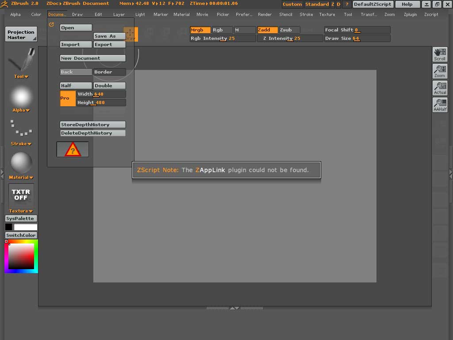Open the Projection Master panel

pos(21,35)
